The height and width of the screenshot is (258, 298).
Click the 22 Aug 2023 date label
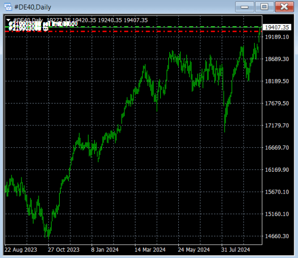click(x=21, y=249)
